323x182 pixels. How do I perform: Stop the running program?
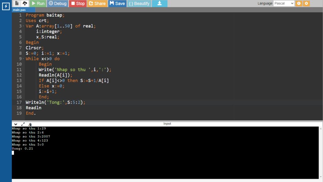coord(78,3)
